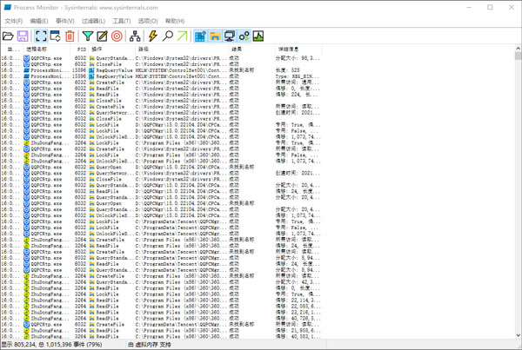The width and height of the screenshot is (522, 350).
Task: Toggle Show Profiling Events button
Action: (x=258, y=36)
